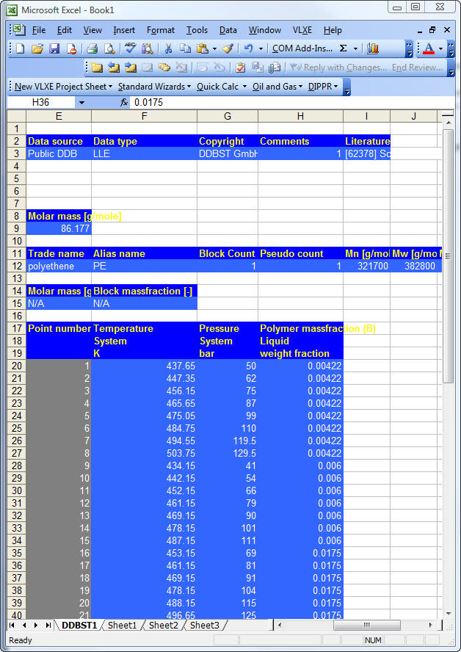Open the DIPPR dropdown menu
461x652 pixels.
tap(323, 87)
